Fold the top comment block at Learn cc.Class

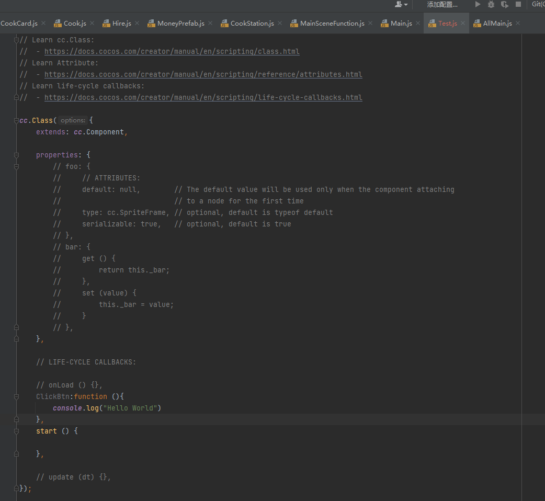tap(16, 40)
